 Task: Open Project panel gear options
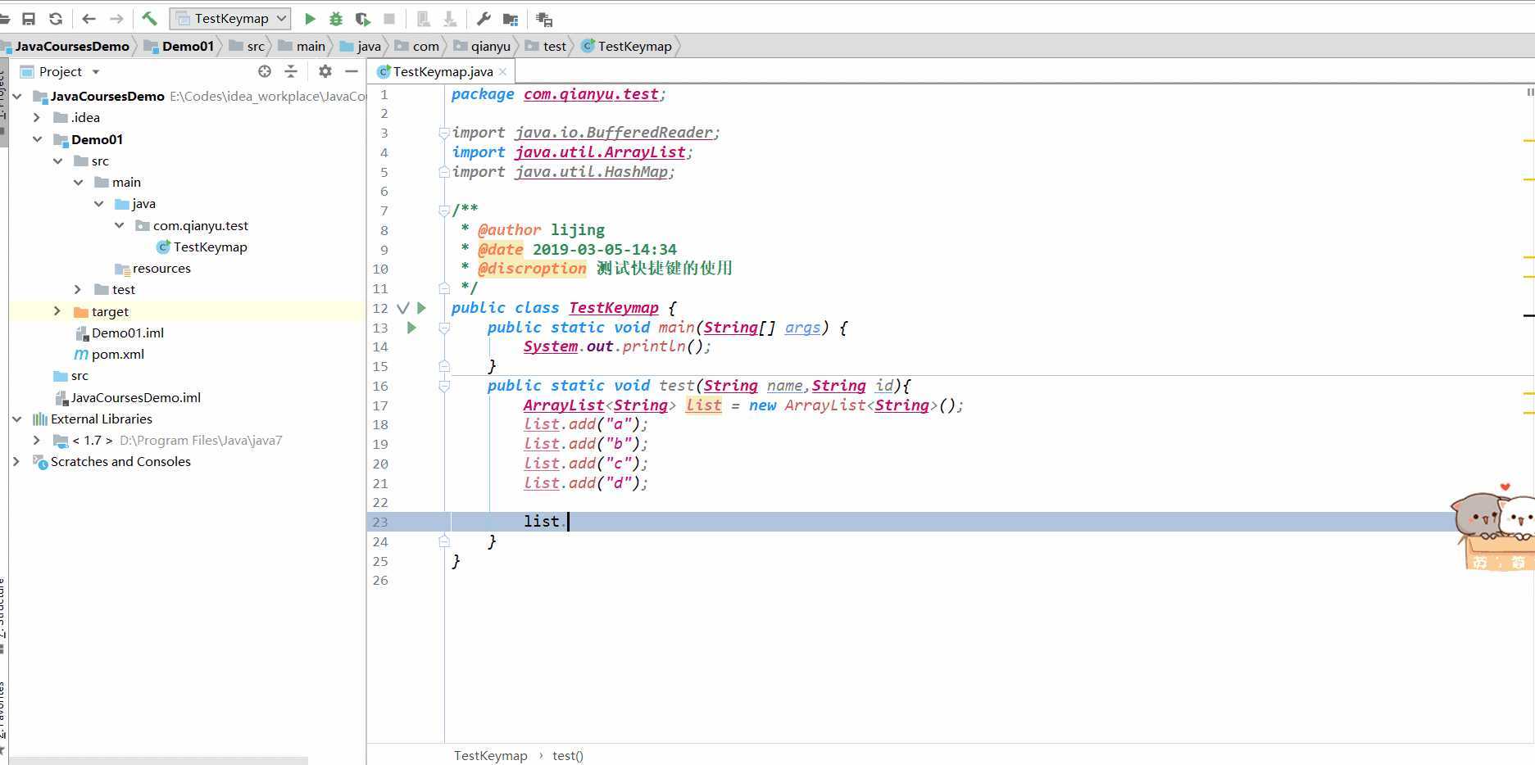pyautogui.click(x=325, y=71)
